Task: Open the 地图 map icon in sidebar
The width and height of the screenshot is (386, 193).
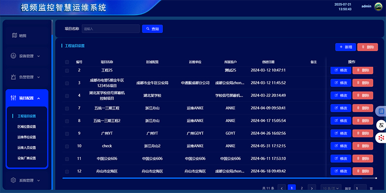Action: point(14,35)
